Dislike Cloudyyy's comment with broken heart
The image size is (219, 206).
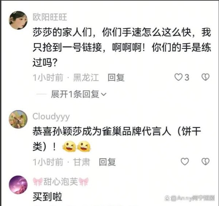coord(205,162)
